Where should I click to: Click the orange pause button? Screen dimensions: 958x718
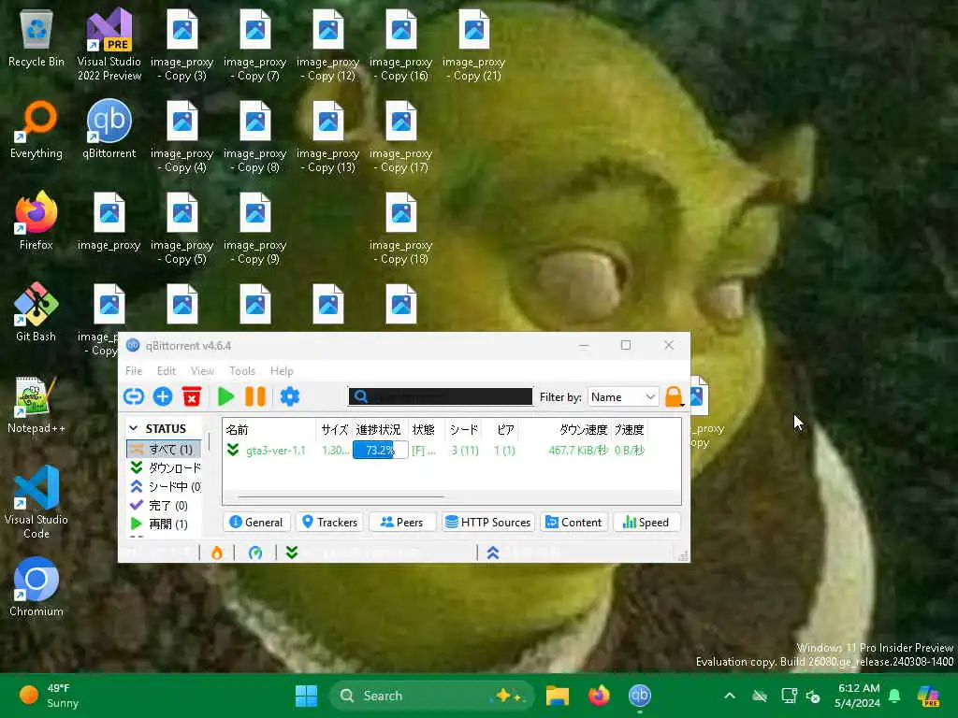pos(255,396)
